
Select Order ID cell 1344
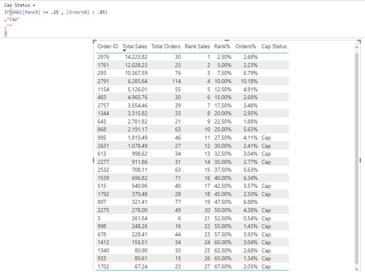pos(103,113)
